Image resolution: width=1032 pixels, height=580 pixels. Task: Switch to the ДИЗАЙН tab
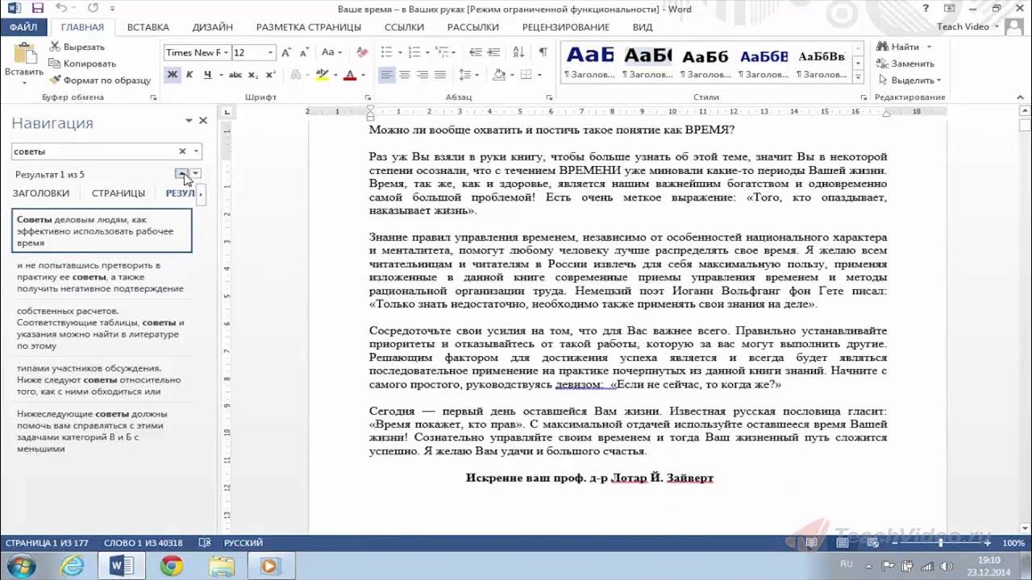(x=213, y=27)
